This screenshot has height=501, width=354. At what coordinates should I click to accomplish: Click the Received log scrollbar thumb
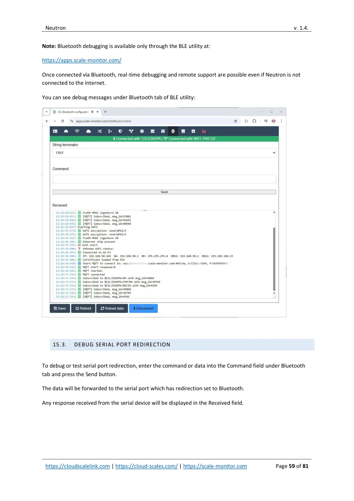click(274, 259)
